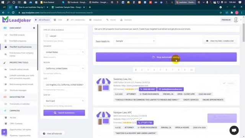This screenshot has height=138, width=245.
Task: Select Find B2B contacts in sidebar
Action: pyautogui.click(x=17, y=35)
